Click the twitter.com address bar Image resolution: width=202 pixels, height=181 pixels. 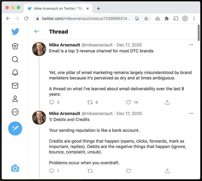tap(86, 18)
